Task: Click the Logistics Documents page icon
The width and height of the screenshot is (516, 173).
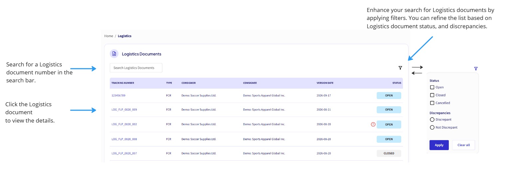Action: pyautogui.click(x=114, y=54)
